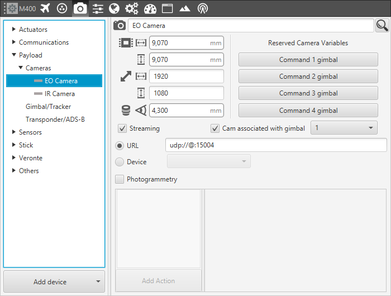391x296 pixels.
Task: Expand the Stick tree node
Action: click(x=14, y=145)
